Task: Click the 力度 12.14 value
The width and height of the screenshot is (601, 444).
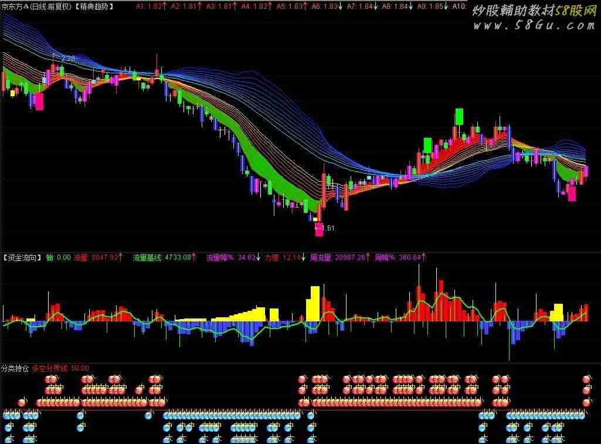Action: pyautogui.click(x=285, y=257)
